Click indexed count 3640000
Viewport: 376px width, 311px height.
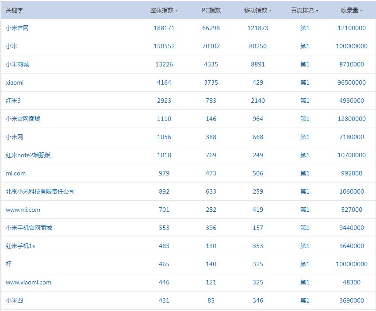click(x=352, y=246)
